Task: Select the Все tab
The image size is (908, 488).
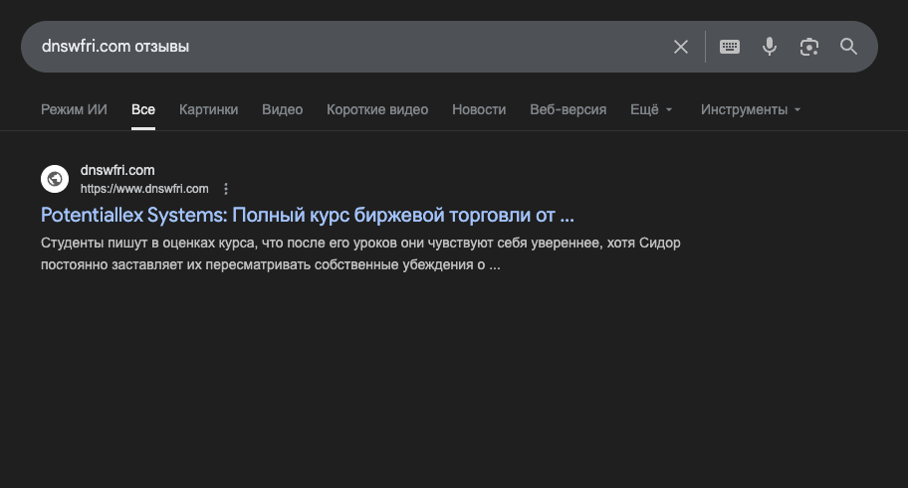Action: (x=143, y=109)
